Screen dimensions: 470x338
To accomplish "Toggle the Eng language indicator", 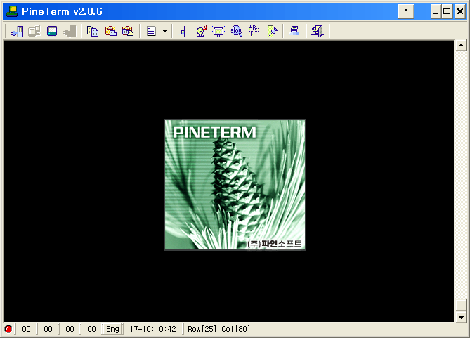I will (x=112, y=329).
